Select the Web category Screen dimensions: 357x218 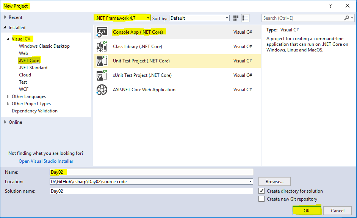point(23,53)
